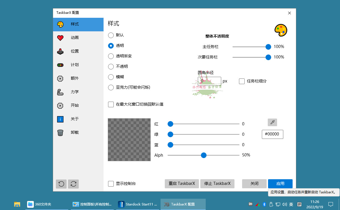This screenshot has width=340, height=210.
Task: Enable the 任务栏细分 checkbox
Action: (x=242, y=81)
